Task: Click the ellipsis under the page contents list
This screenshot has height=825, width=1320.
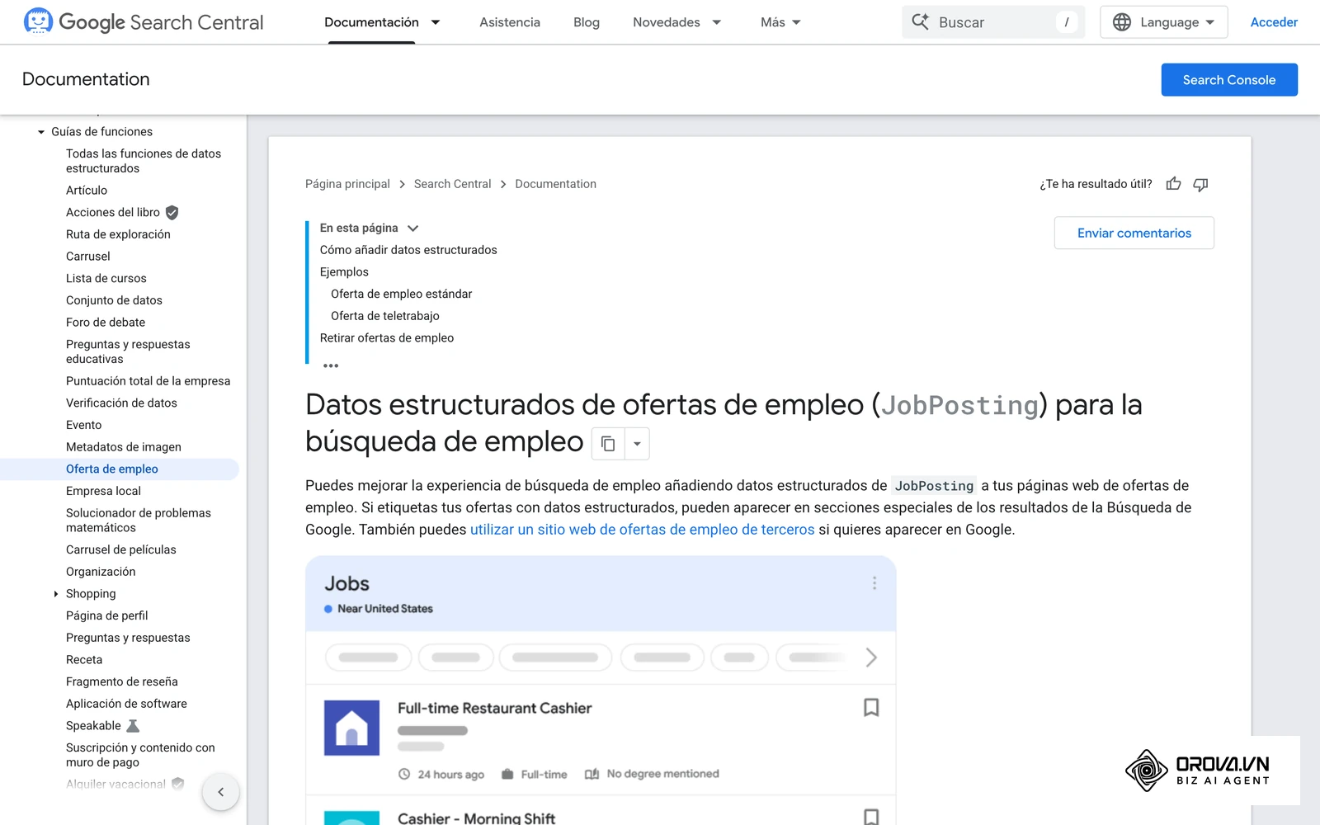Action: coord(331,365)
